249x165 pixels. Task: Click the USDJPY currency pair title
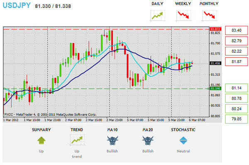click(17, 5)
